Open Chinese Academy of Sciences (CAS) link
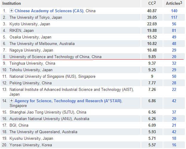 [49, 11]
